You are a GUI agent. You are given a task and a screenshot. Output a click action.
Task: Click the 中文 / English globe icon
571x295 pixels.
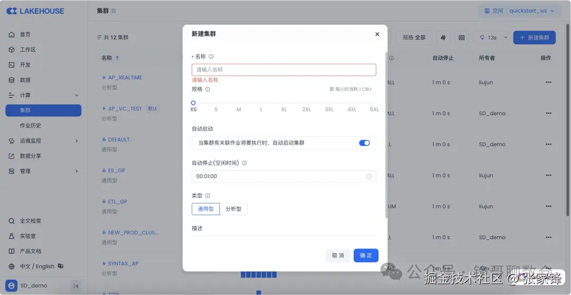[12, 266]
